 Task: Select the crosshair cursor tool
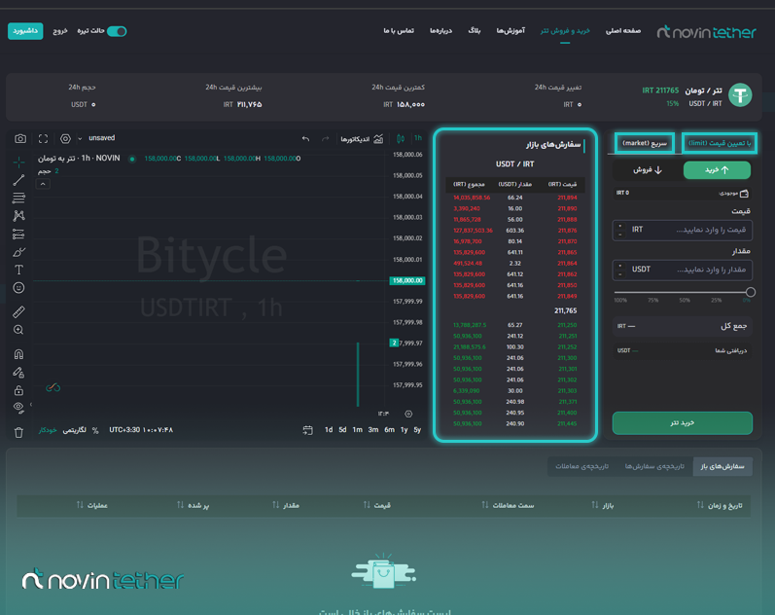18,162
